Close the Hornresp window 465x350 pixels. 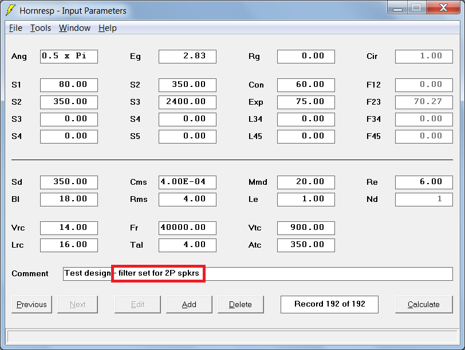tap(443, 7)
